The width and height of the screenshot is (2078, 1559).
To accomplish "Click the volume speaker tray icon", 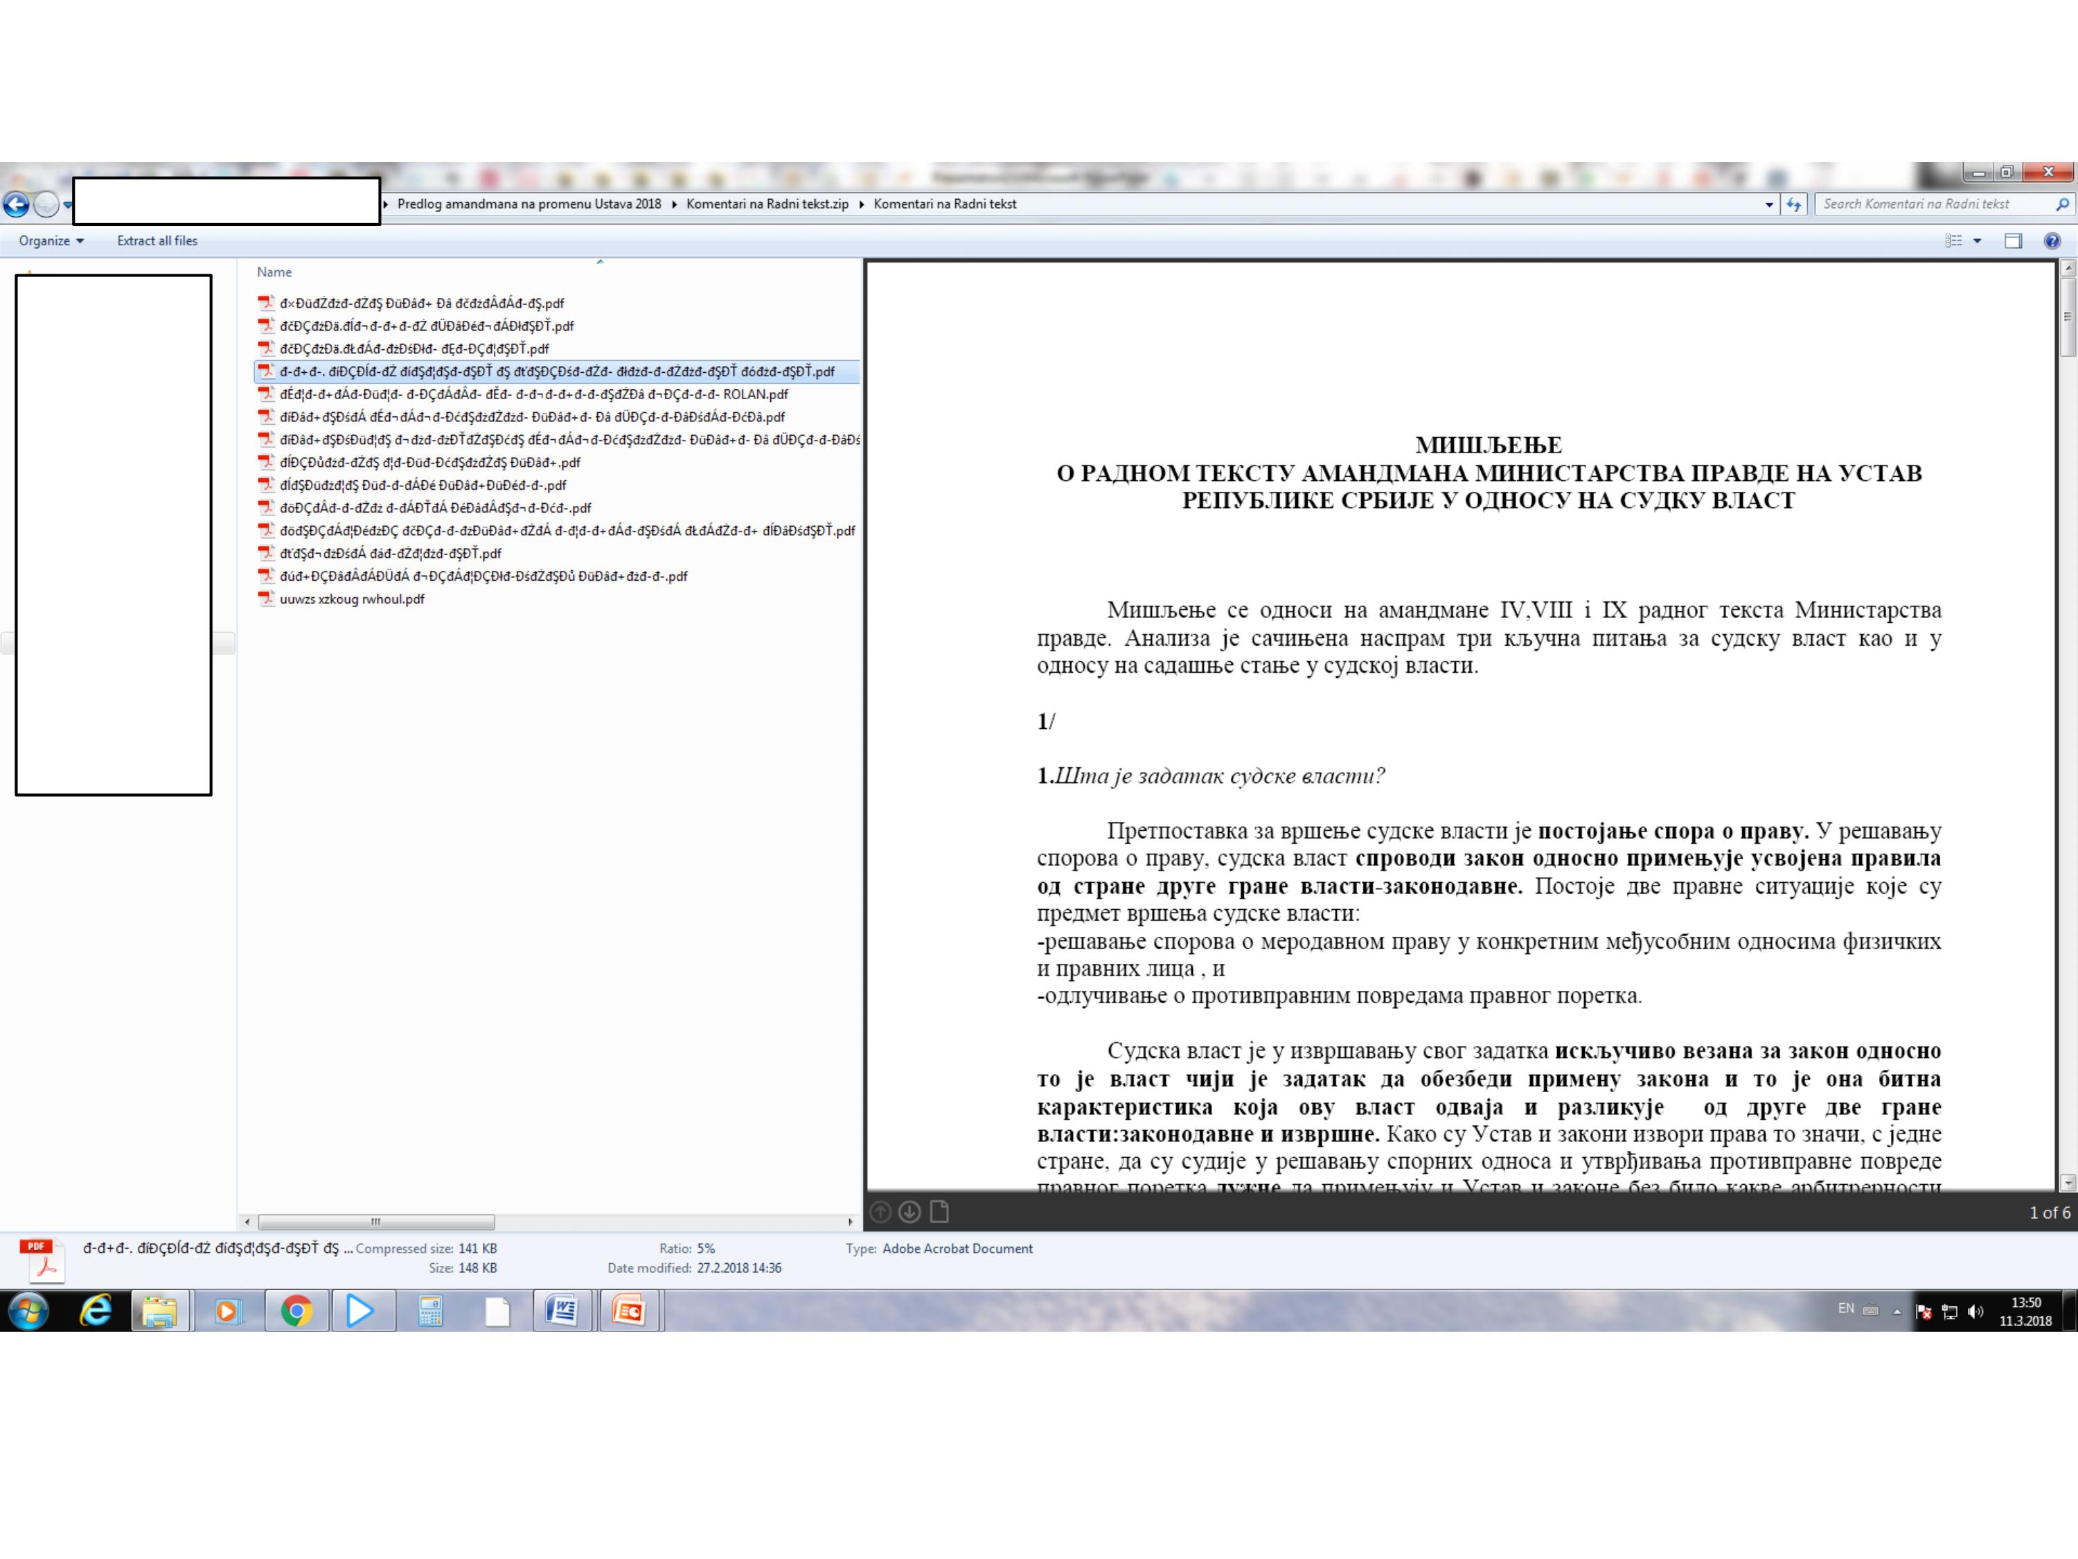I will point(1975,1312).
